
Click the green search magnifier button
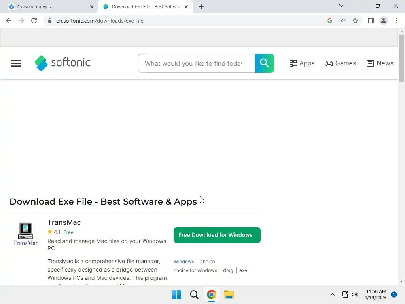tap(265, 63)
